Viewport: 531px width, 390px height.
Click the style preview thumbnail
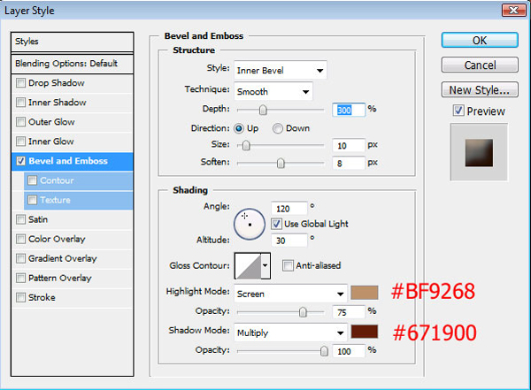[x=479, y=152]
